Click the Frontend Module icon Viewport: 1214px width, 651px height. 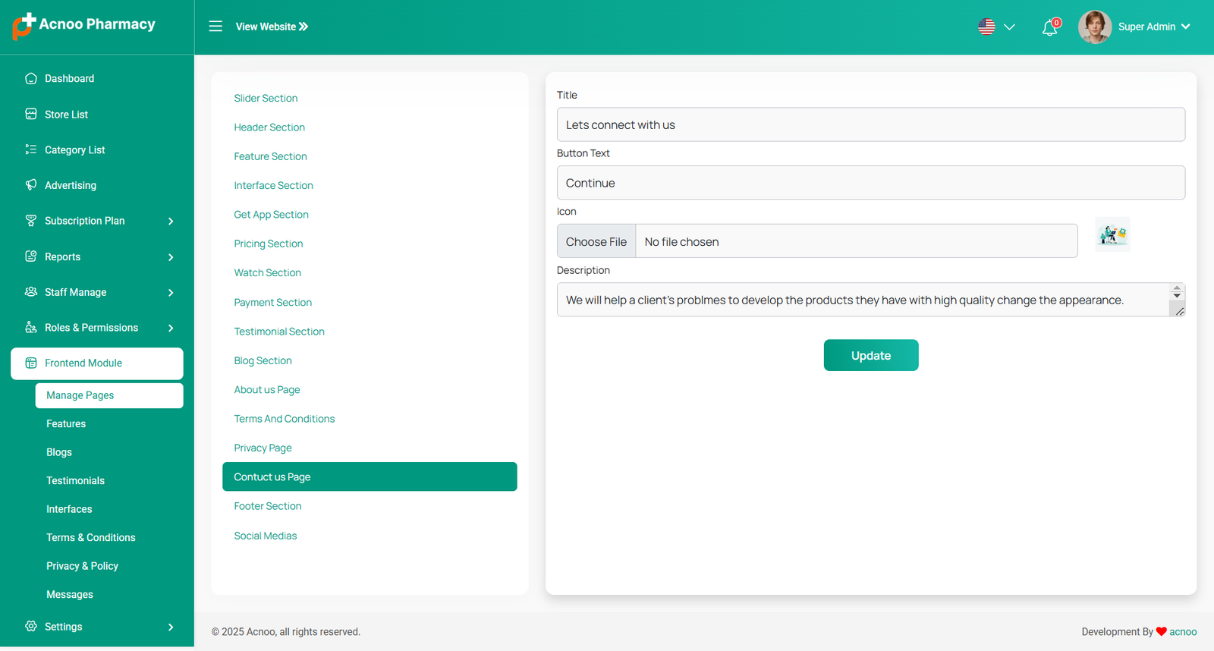(31, 363)
